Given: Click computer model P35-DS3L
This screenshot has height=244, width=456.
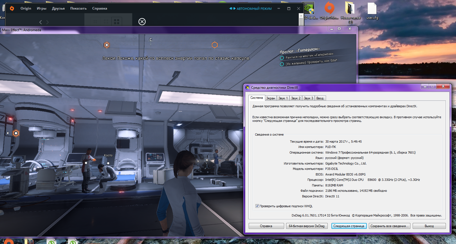Looking at the screenshot, I should [x=332, y=169].
